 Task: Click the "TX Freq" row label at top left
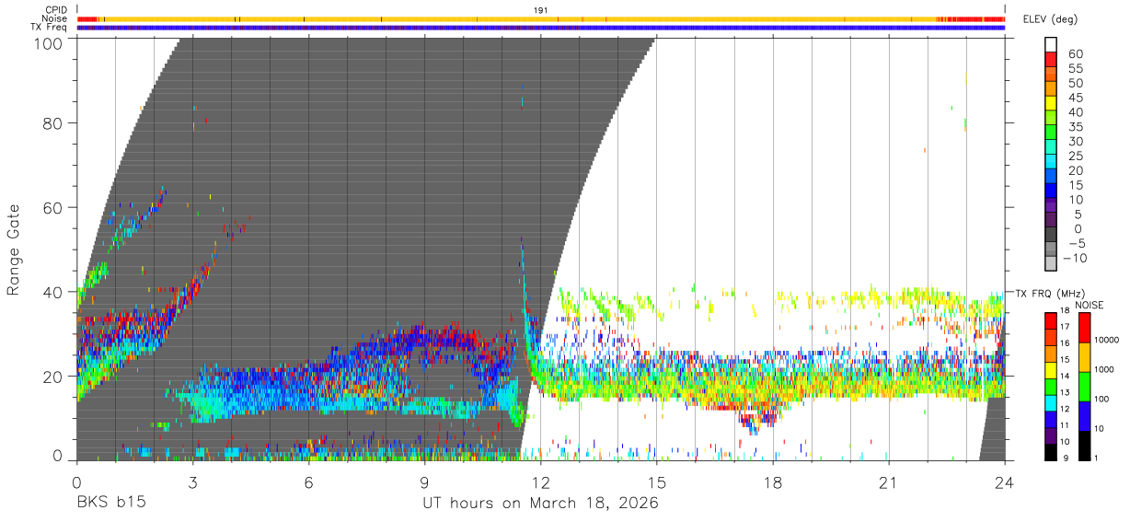50,28
